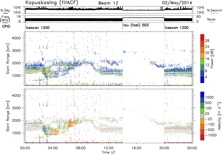Viewport: 222px width, 154px height.
Task: Click the "20:00" time axis tick label
Action: 164,148
